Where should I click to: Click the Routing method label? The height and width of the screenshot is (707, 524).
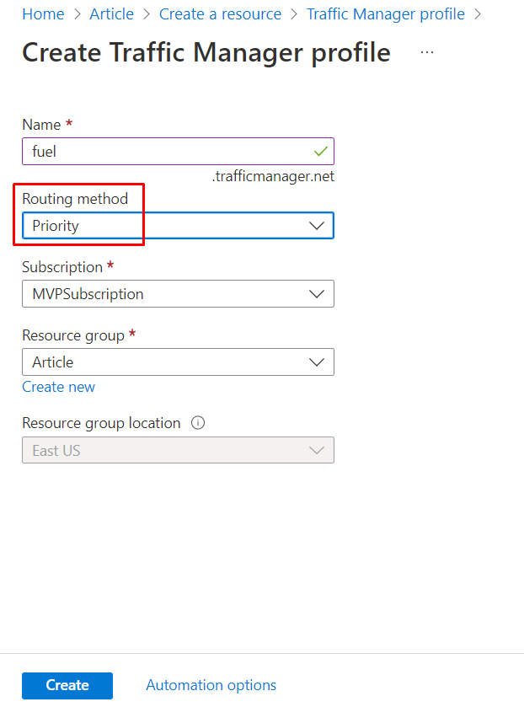(75, 199)
